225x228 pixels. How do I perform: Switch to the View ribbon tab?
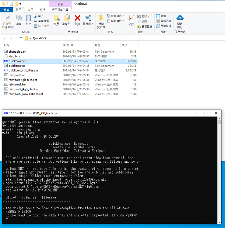(42, 10)
